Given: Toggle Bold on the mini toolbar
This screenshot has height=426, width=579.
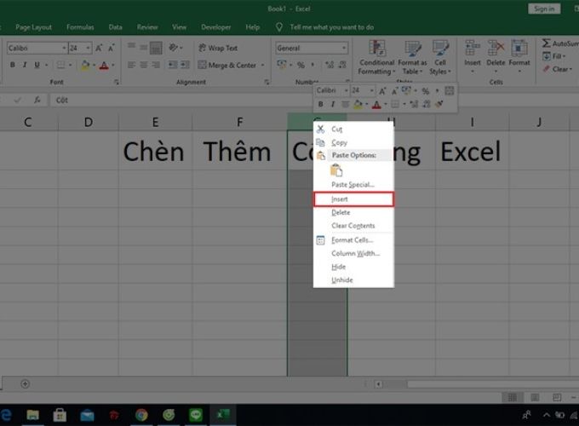Looking at the screenshot, I should 320,104.
